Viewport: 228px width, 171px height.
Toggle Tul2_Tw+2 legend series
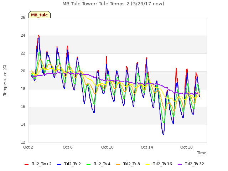coord(38,164)
